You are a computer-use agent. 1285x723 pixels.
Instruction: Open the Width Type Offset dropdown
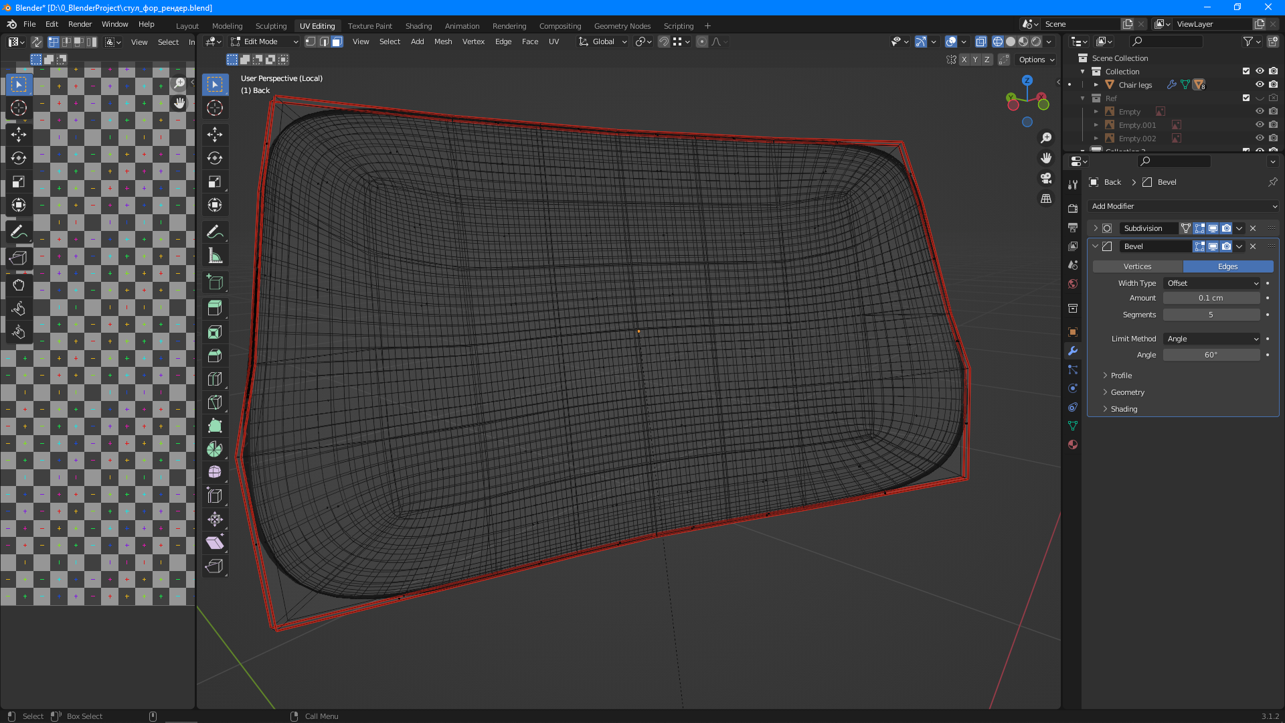click(x=1211, y=283)
